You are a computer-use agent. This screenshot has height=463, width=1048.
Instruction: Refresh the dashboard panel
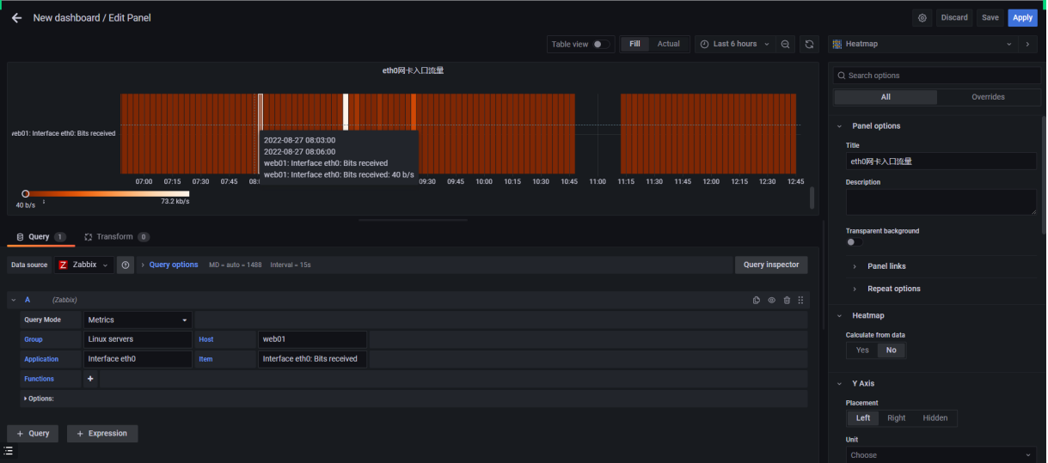[809, 44]
